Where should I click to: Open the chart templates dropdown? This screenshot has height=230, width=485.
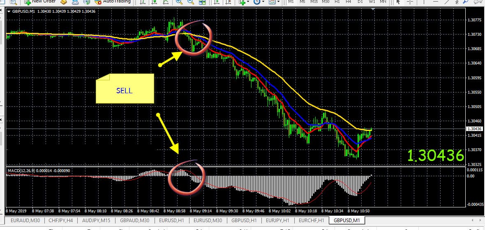[x=274, y=2]
